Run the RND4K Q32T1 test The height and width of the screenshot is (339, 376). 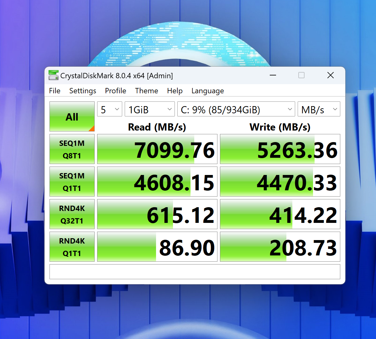tap(72, 214)
